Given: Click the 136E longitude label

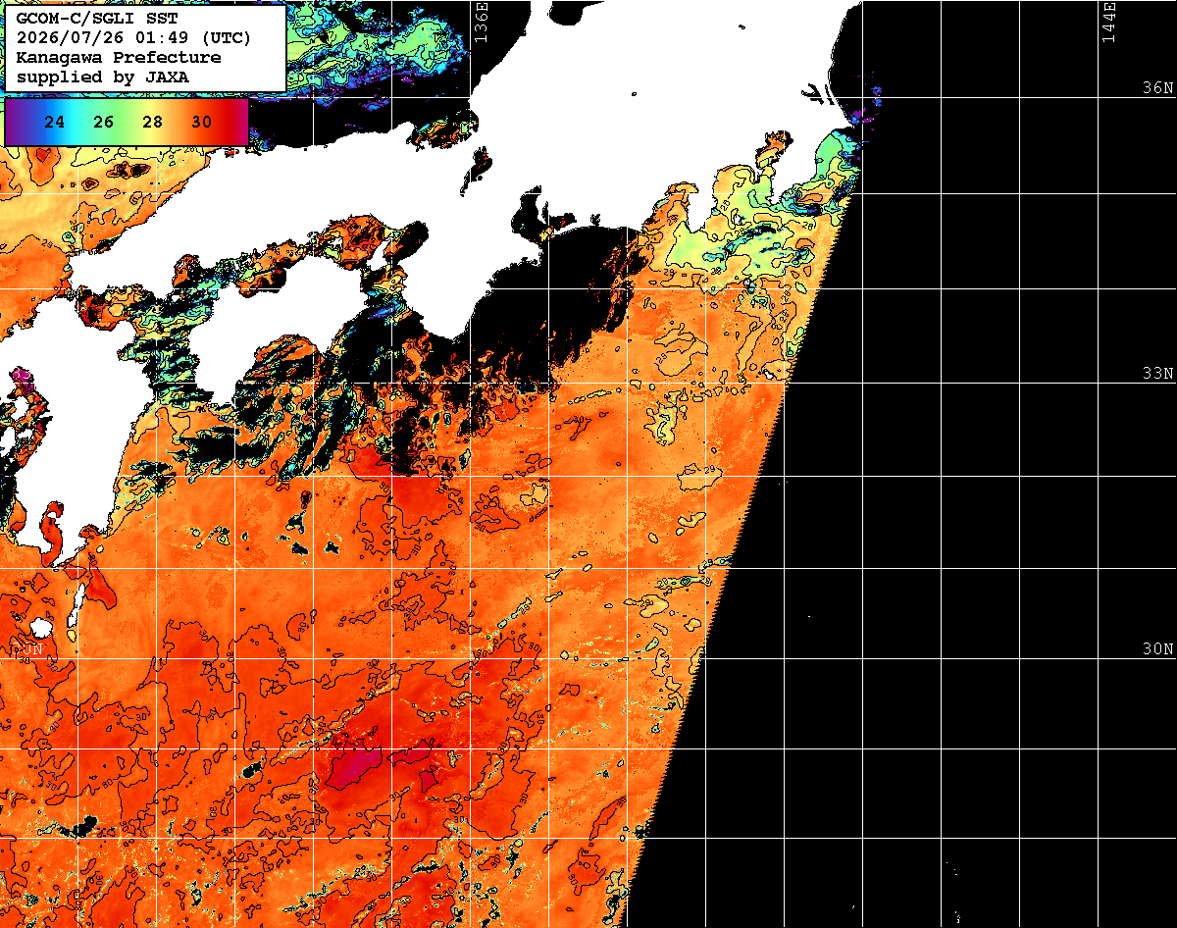Looking at the screenshot, I should (481, 22).
